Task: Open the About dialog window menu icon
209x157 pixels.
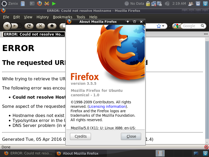Action: coord(69,22)
